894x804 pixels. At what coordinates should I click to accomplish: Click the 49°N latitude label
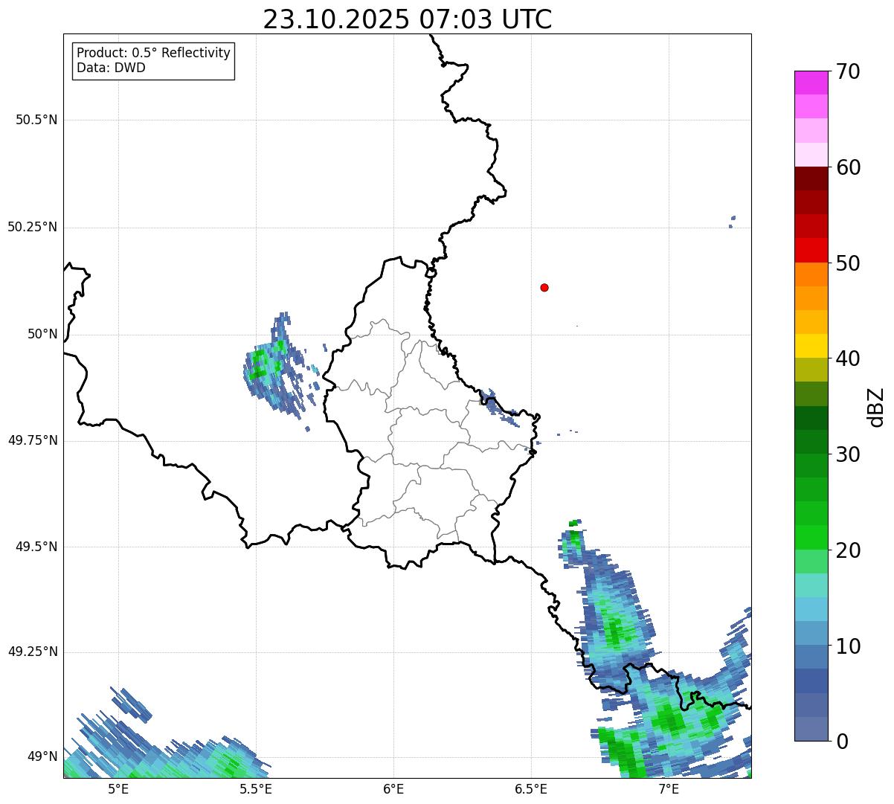tap(42, 756)
